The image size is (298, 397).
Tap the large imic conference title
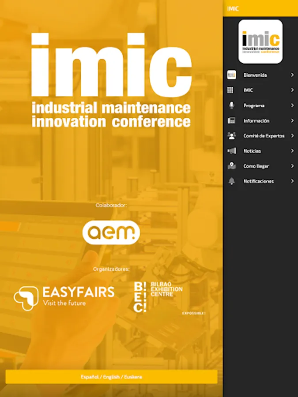(x=111, y=80)
